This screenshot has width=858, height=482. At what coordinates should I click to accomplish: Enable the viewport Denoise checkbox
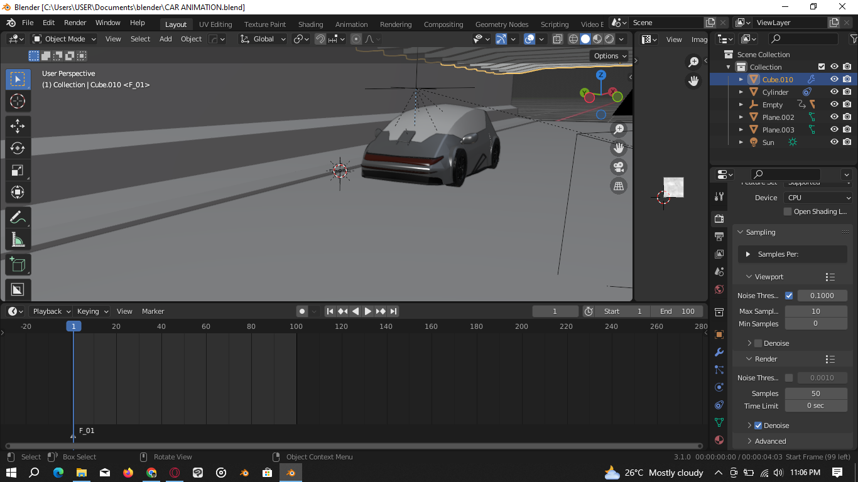point(758,343)
